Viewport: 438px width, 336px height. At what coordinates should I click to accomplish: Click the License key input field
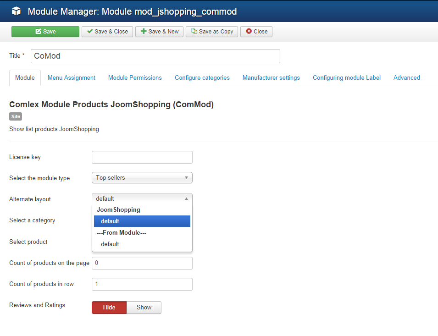coord(142,157)
